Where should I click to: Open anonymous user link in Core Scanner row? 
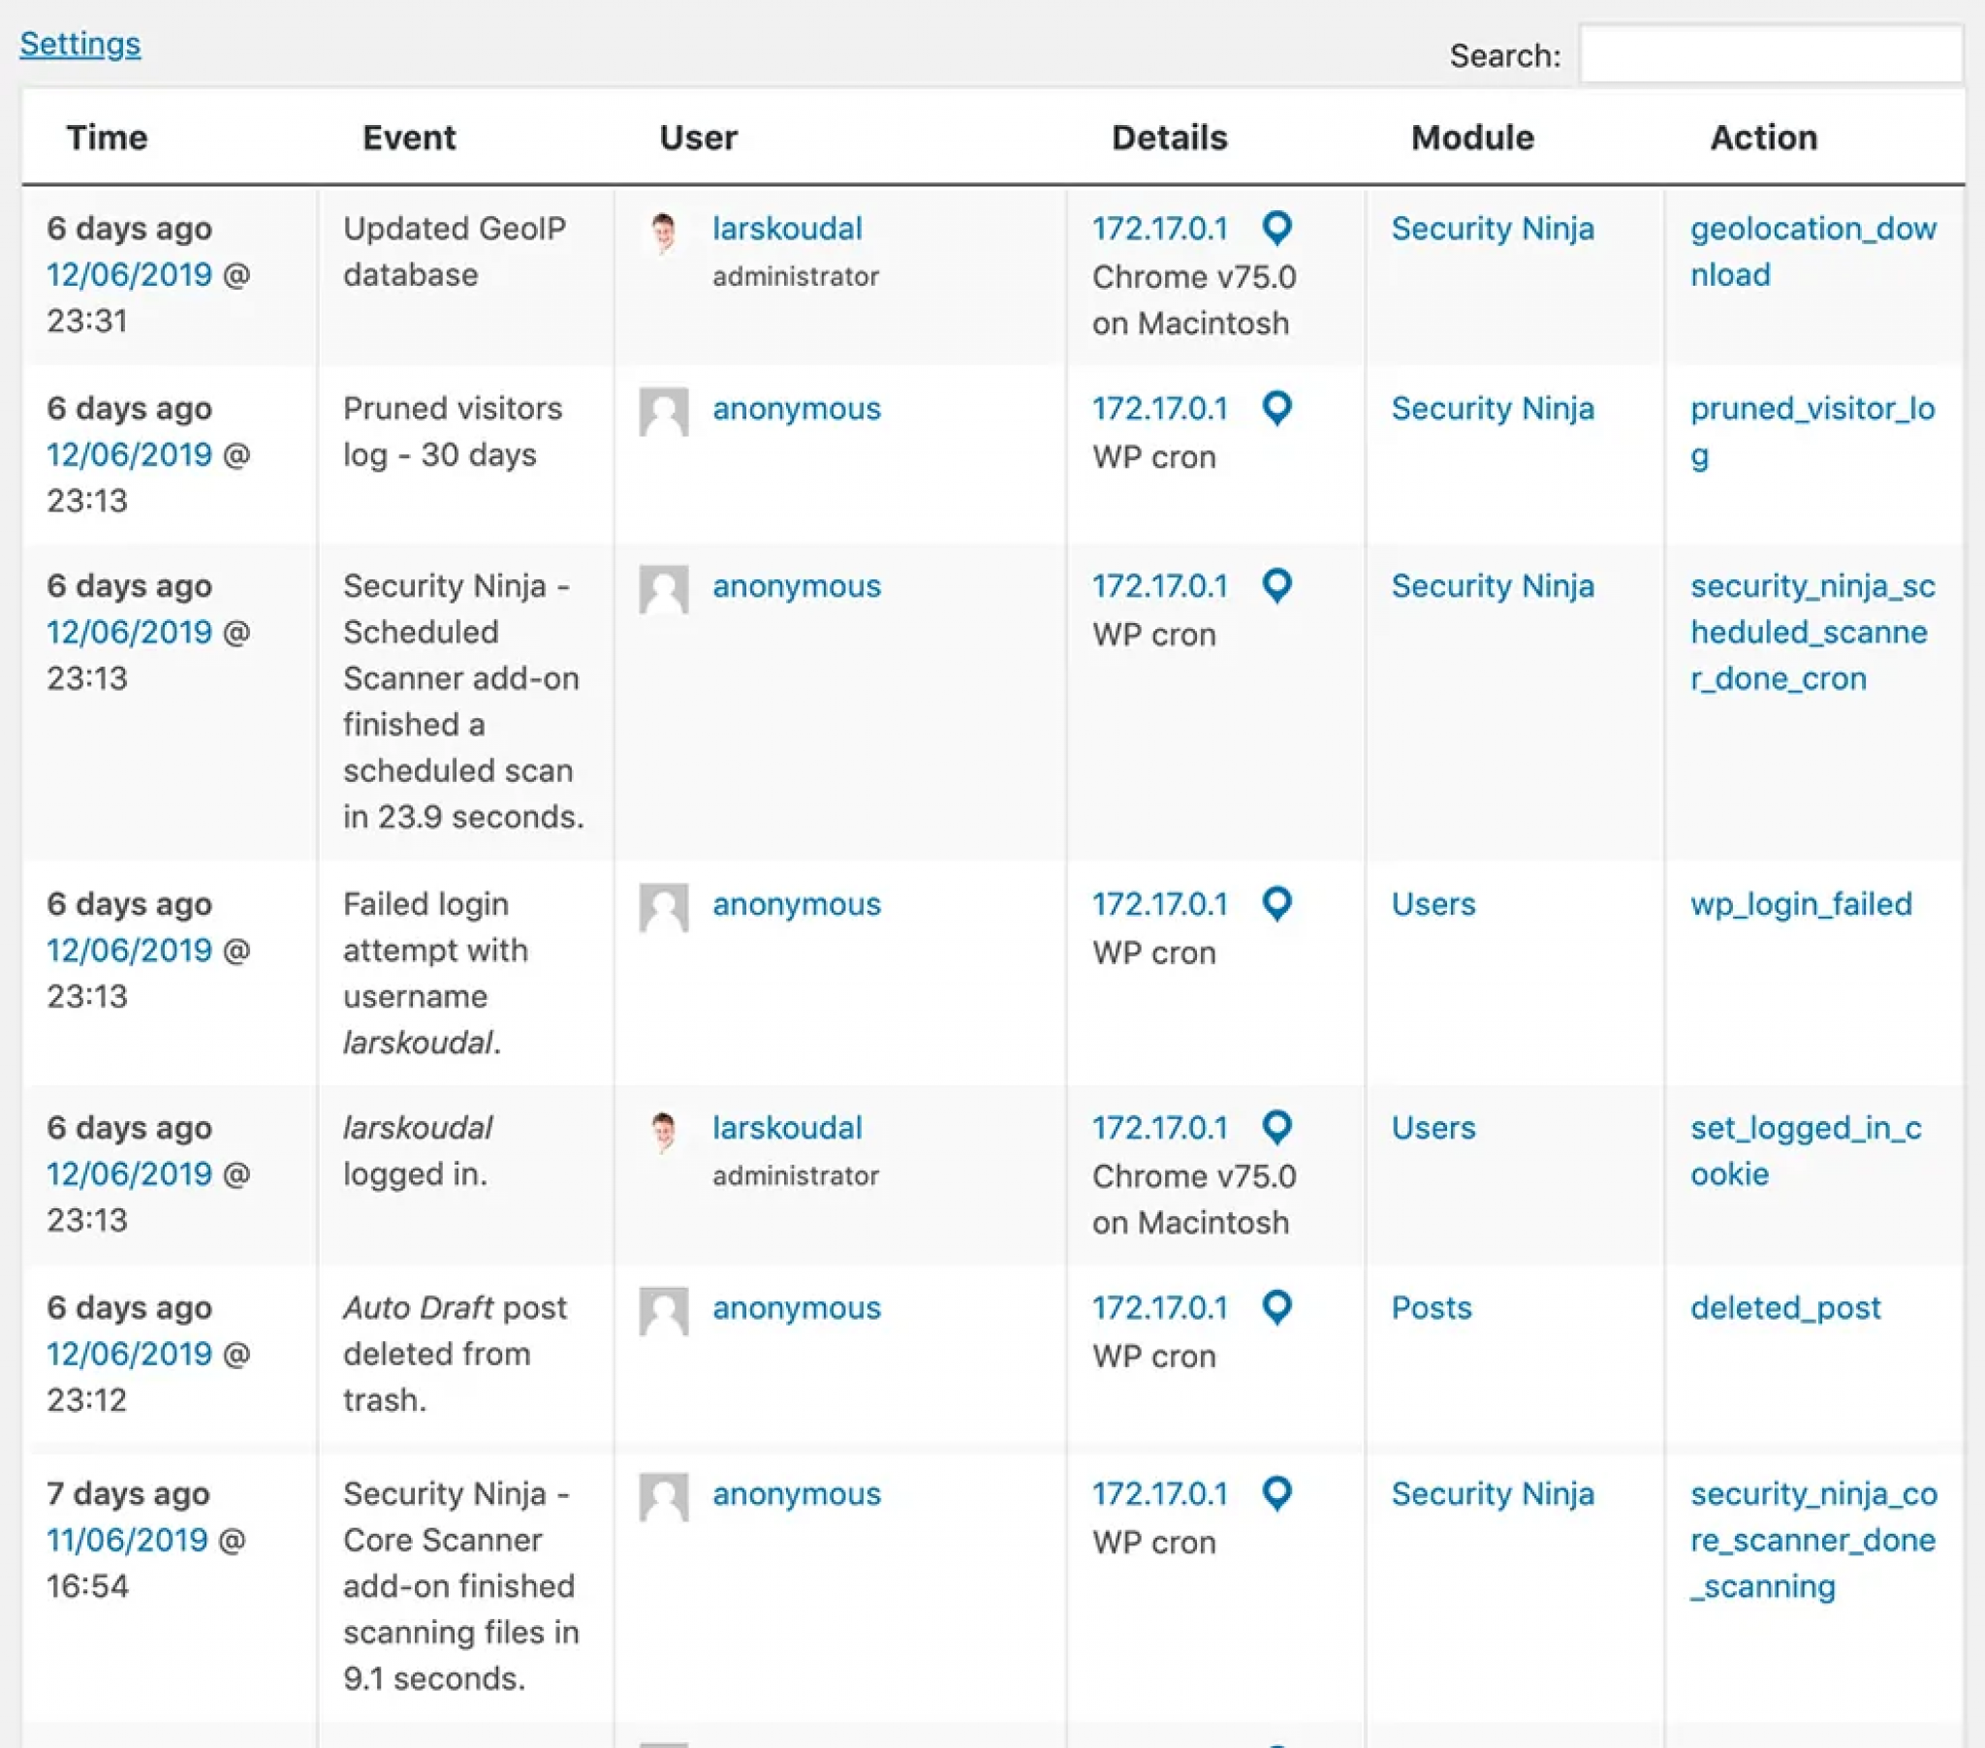point(797,1494)
